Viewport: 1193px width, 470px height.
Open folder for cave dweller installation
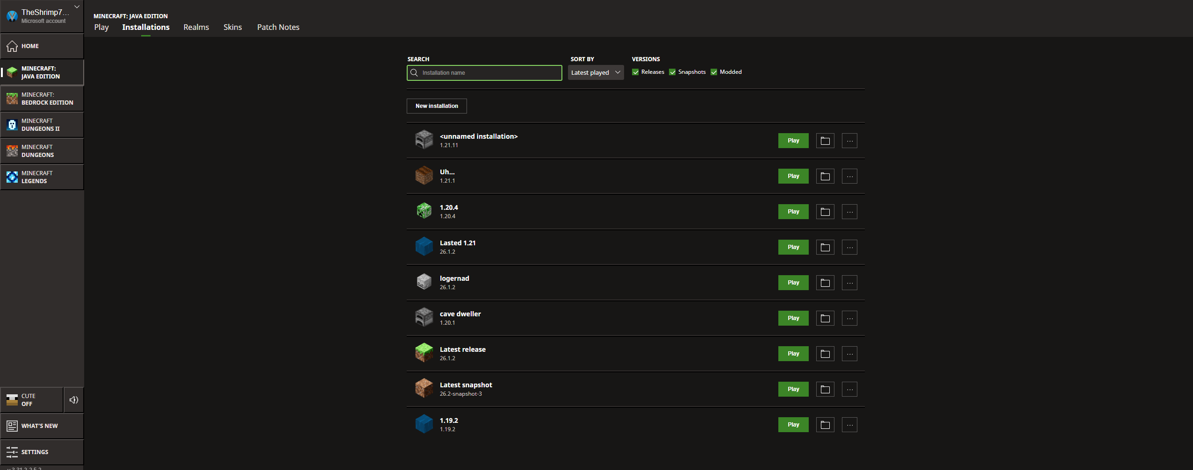(825, 318)
